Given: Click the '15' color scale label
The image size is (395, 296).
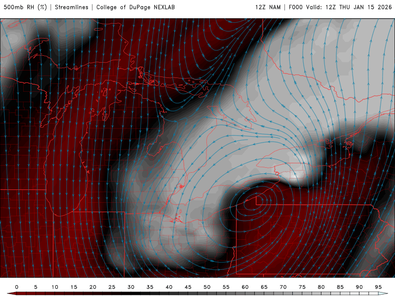Looking at the screenshot, I should click(x=74, y=287).
